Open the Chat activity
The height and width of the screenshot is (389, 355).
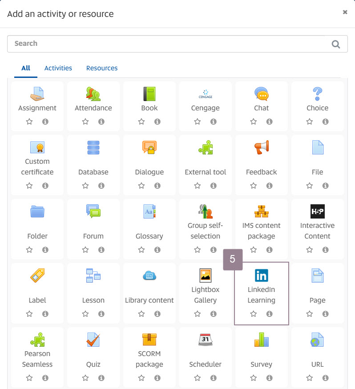tap(261, 94)
